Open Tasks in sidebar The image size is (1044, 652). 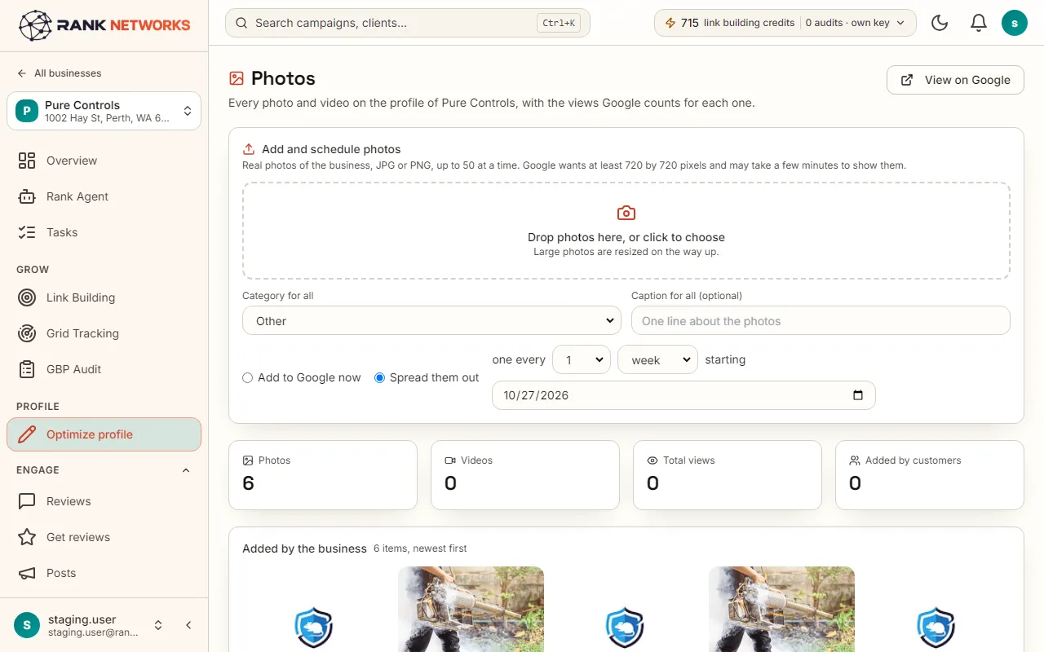pos(104,232)
